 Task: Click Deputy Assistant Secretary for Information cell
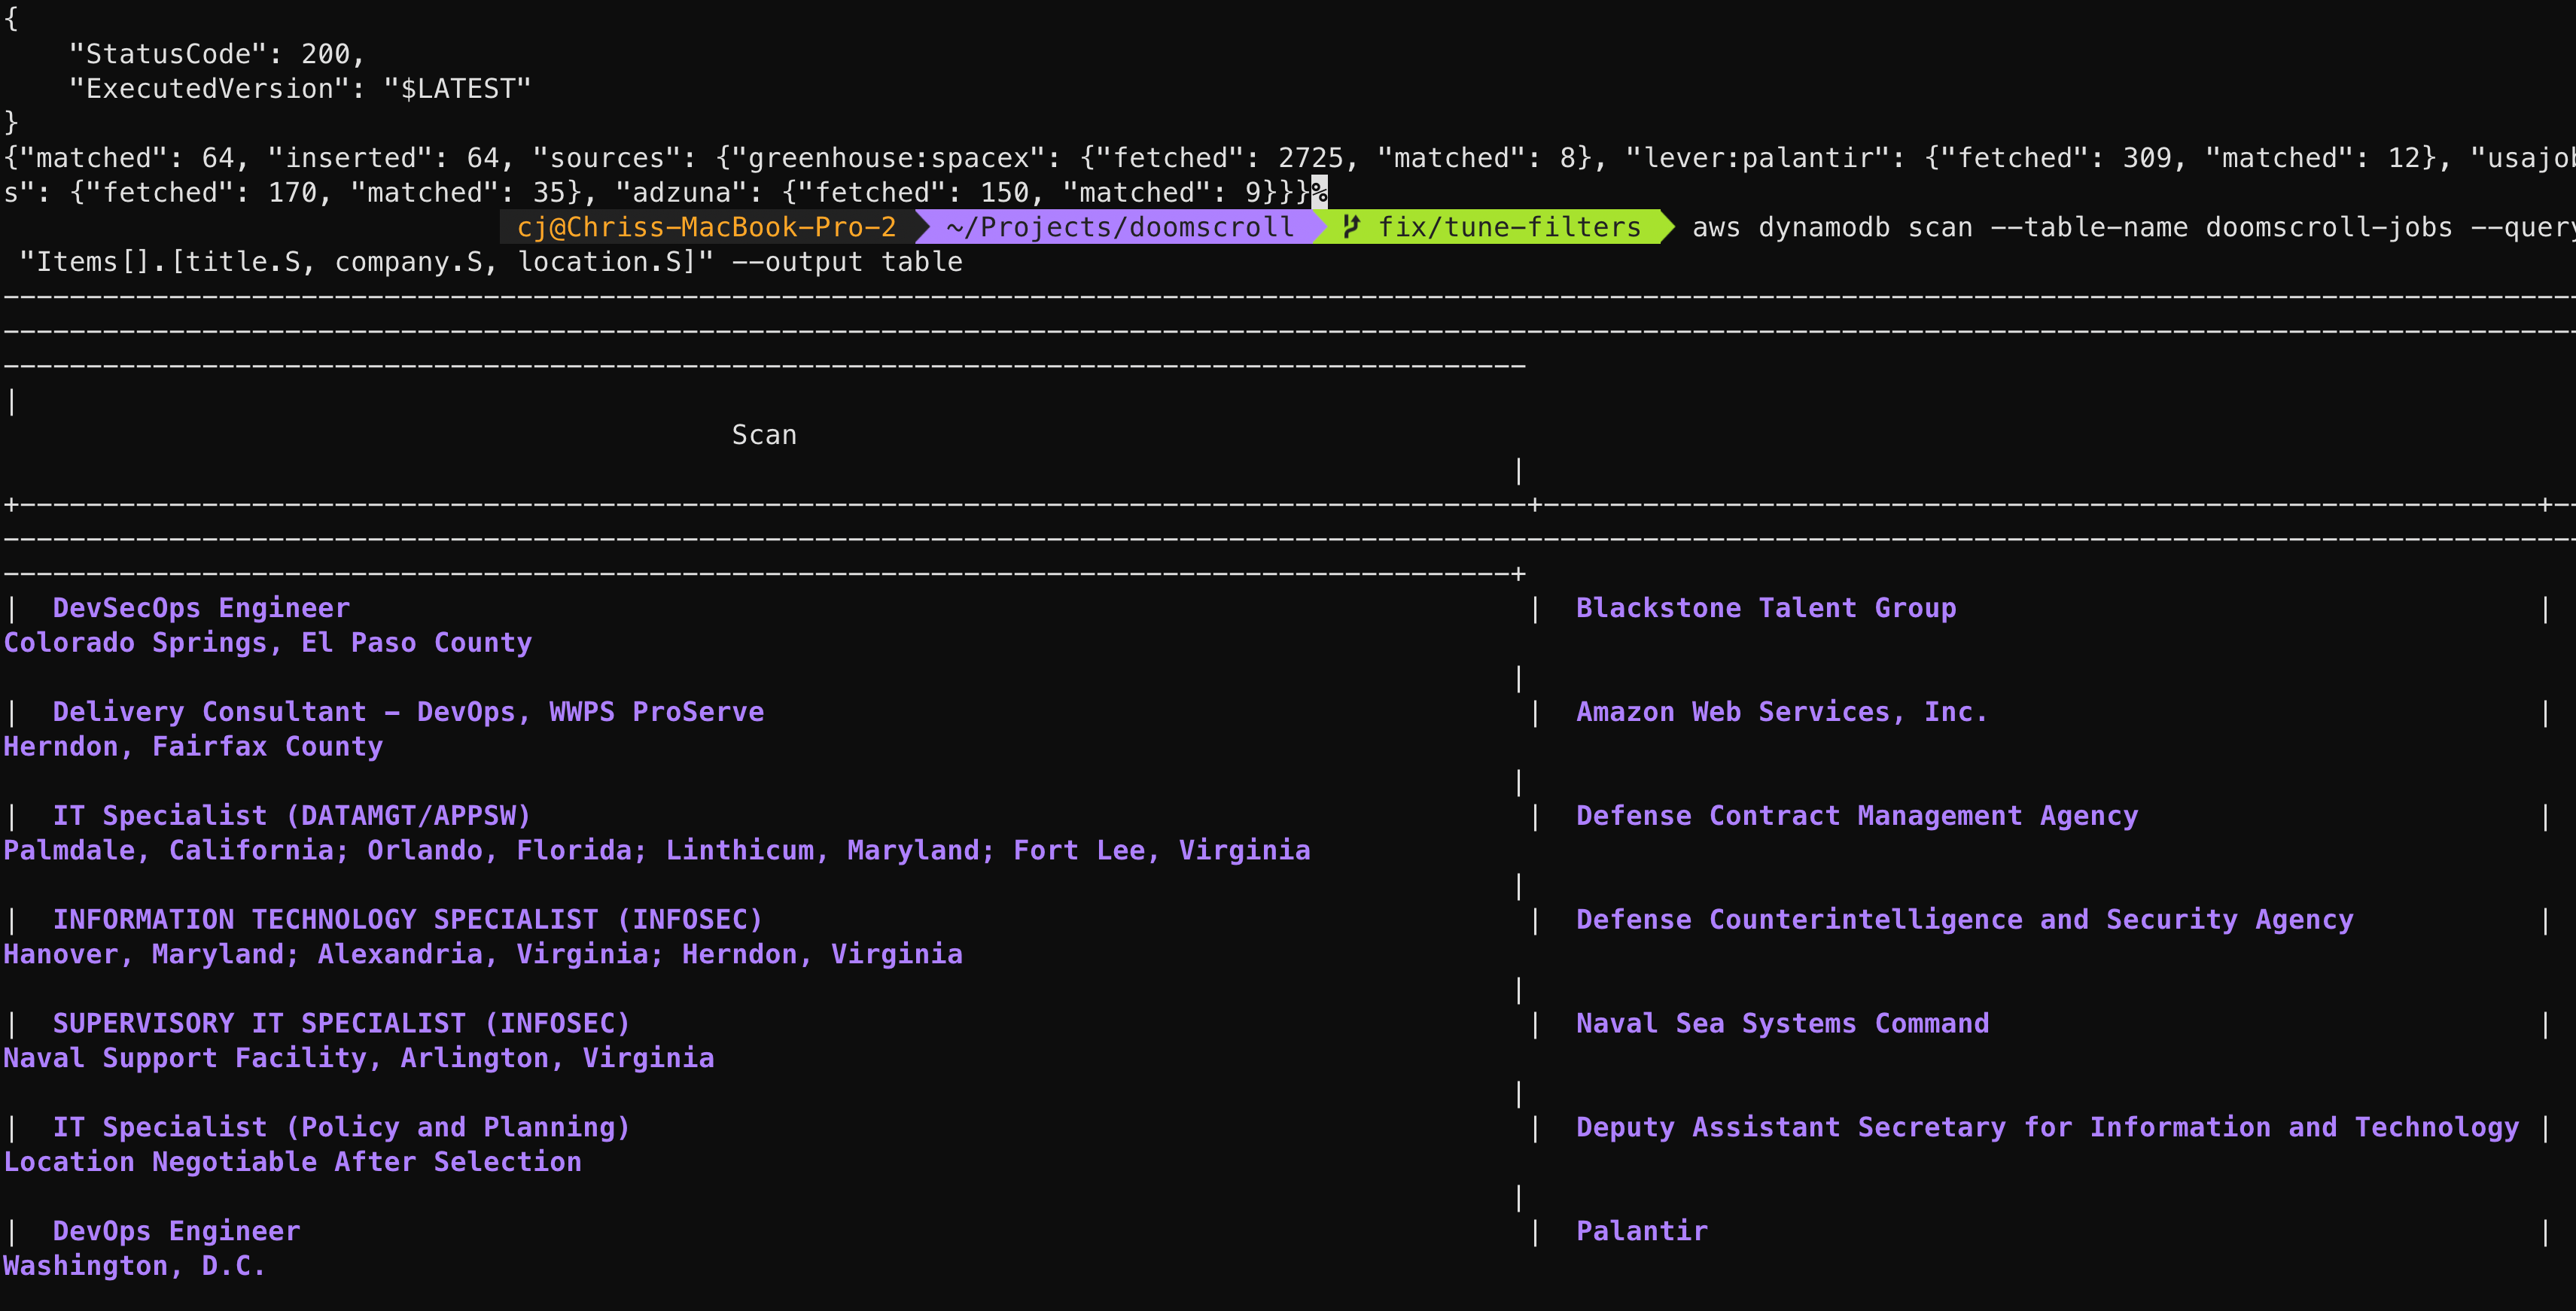click(x=2047, y=1128)
